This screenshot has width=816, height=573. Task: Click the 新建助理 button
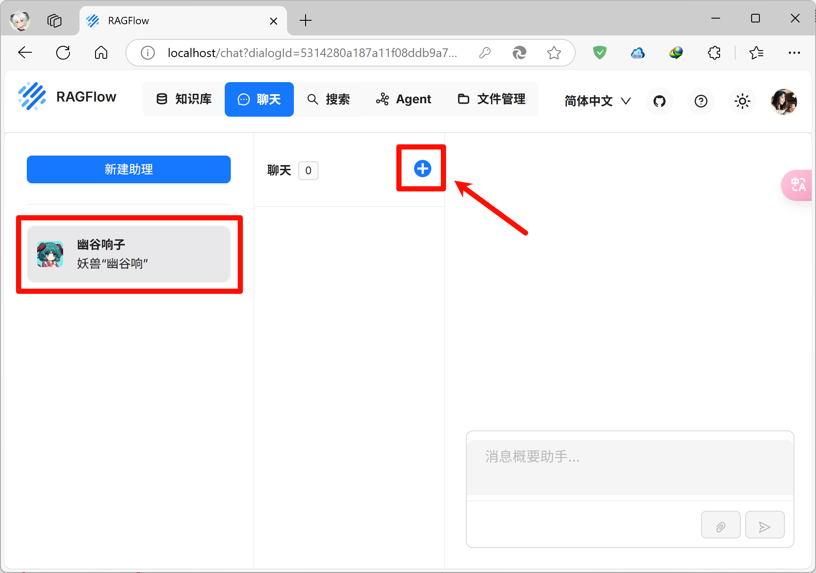(x=129, y=169)
